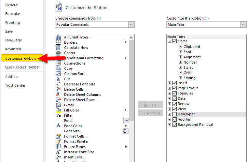The image size is (247, 162).
Task: Click the commands list scroll up arrow
Action: tap(131, 37)
